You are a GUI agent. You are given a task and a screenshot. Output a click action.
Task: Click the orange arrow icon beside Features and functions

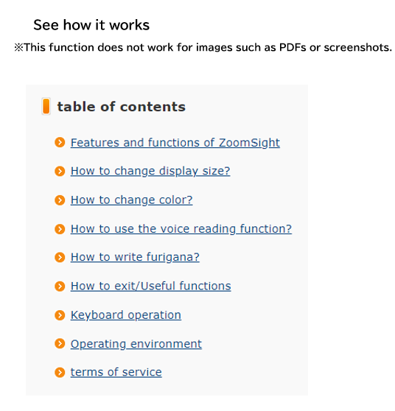pos(60,143)
